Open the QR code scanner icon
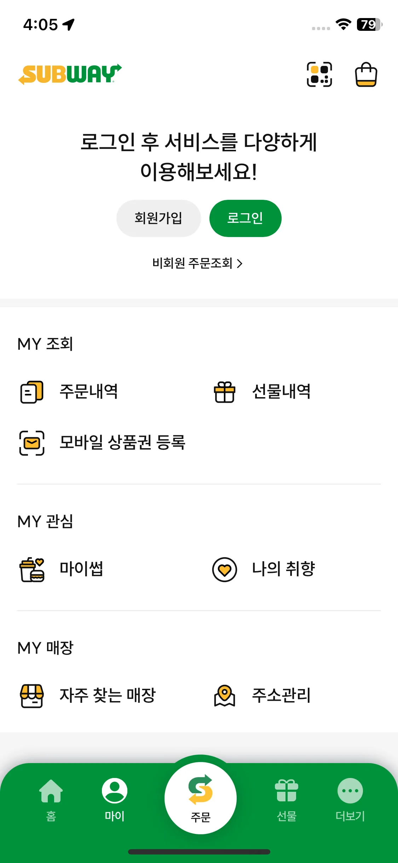 319,74
